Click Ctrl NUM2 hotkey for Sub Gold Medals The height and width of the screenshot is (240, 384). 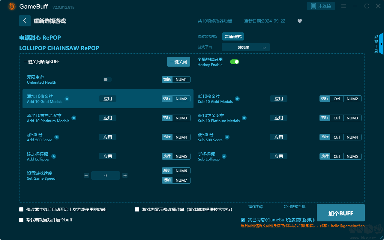[x=346, y=99]
